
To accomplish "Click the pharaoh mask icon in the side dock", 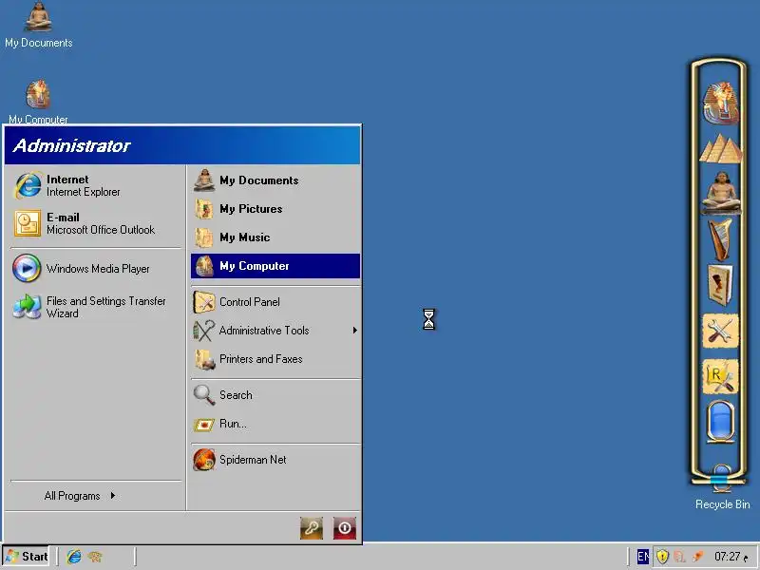I will tap(721, 104).
